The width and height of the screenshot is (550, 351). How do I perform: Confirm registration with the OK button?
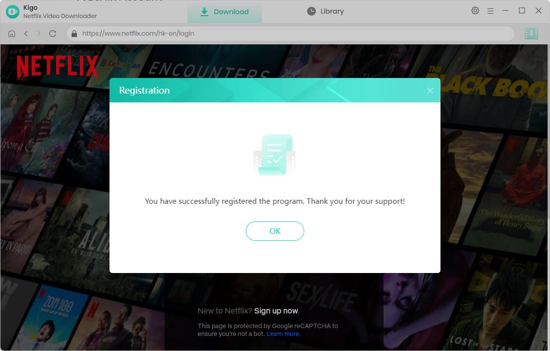275,231
